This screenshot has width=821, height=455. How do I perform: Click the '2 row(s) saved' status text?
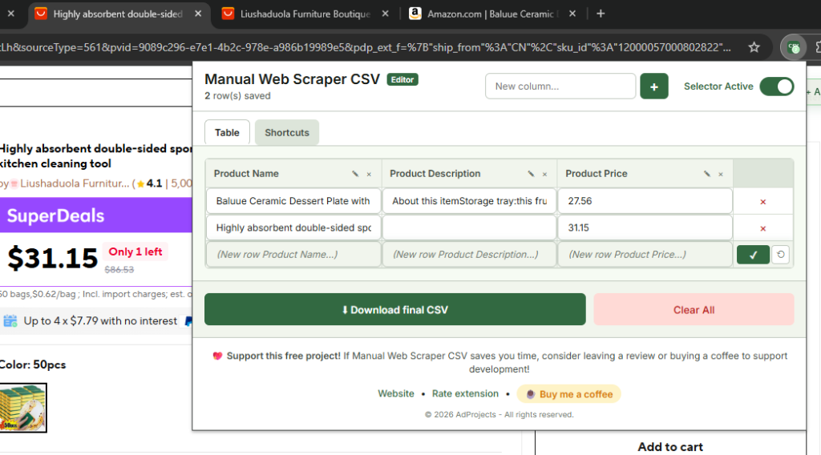[x=237, y=95]
